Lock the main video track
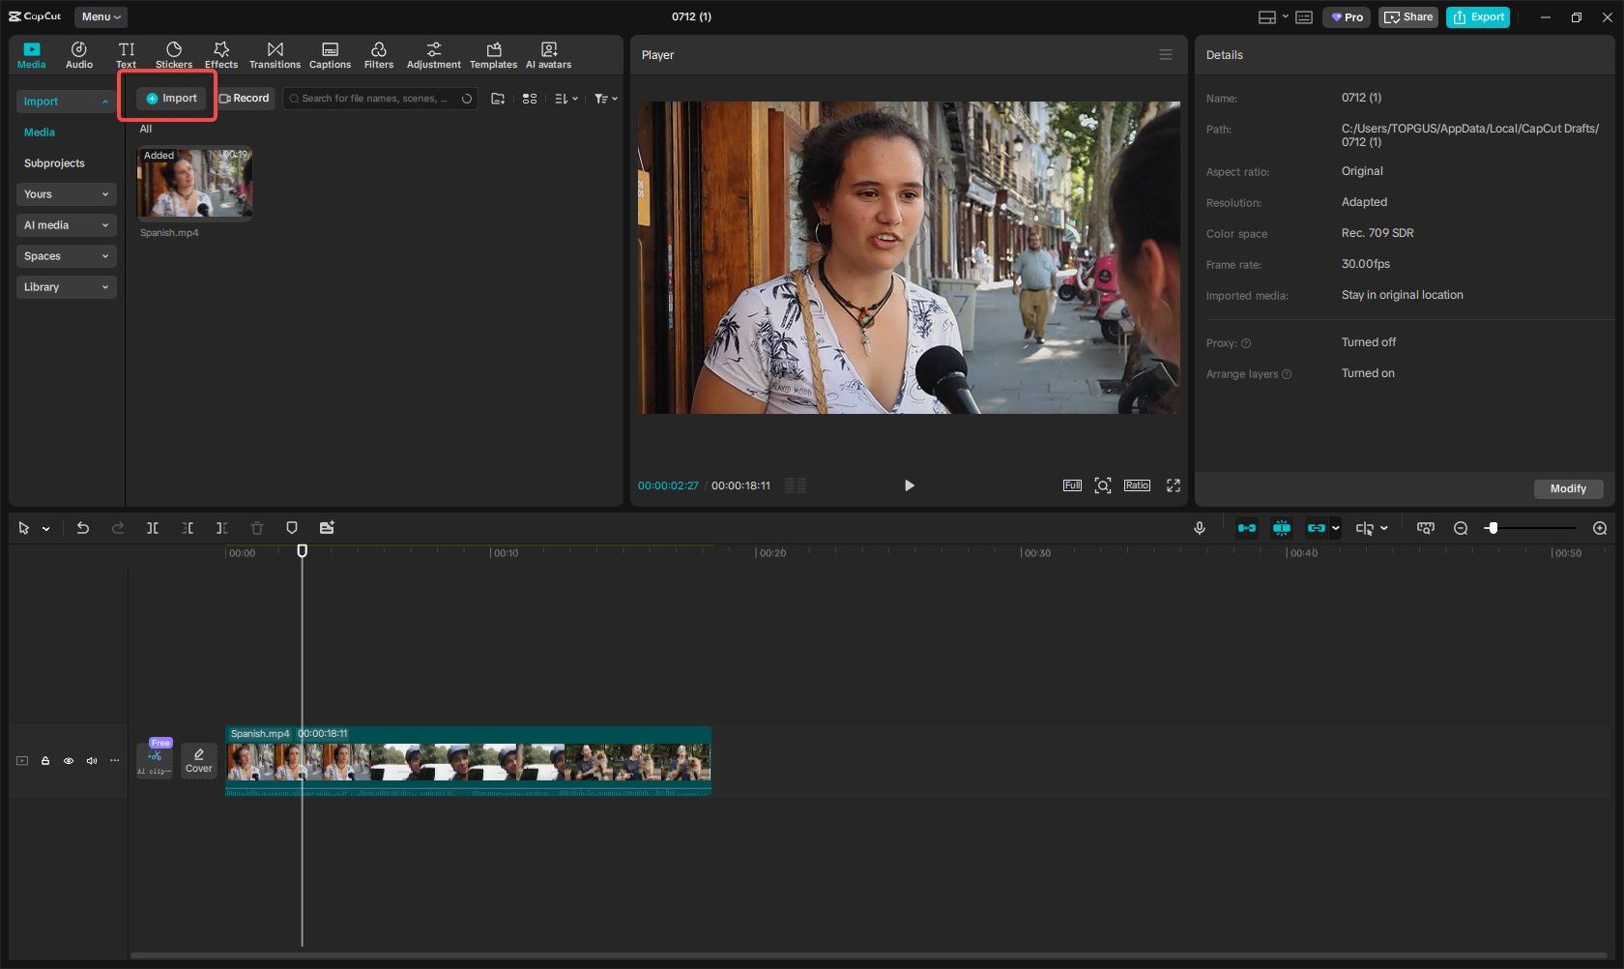 pos(45,761)
